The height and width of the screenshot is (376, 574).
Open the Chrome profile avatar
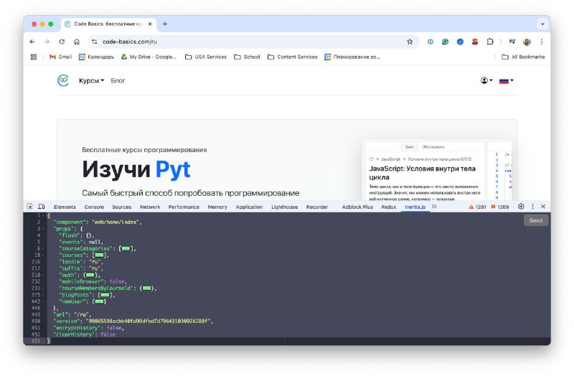tap(527, 42)
